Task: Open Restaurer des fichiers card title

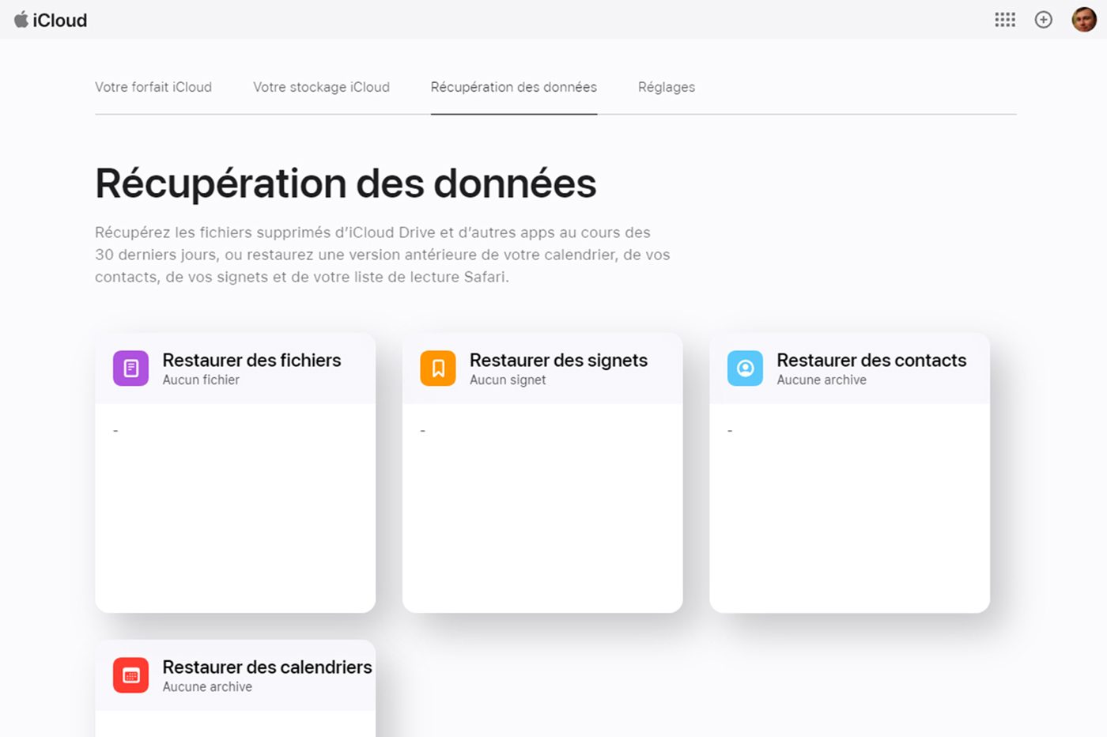Action: point(251,360)
